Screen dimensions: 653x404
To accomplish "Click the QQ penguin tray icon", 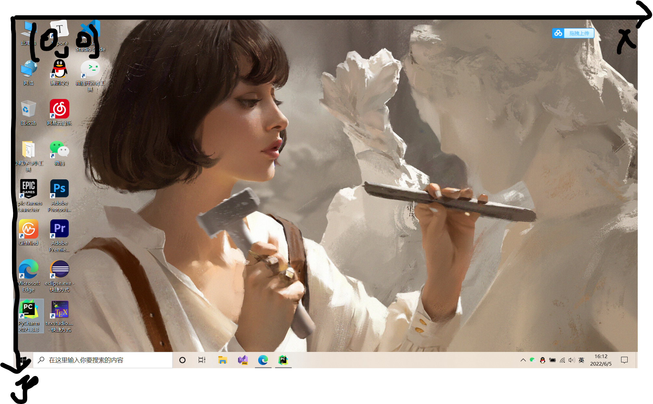I will pos(542,360).
